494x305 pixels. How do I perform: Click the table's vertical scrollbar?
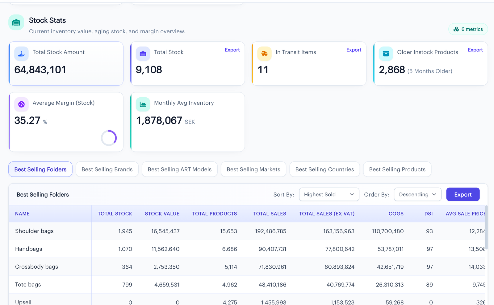[x=486, y=228]
